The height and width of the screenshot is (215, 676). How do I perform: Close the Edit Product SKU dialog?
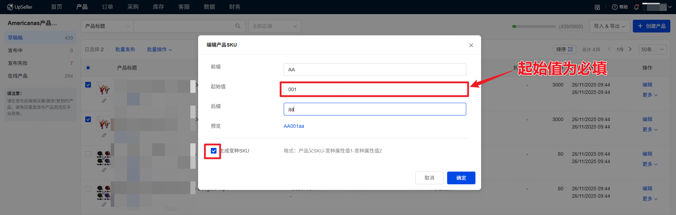coord(471,45)
